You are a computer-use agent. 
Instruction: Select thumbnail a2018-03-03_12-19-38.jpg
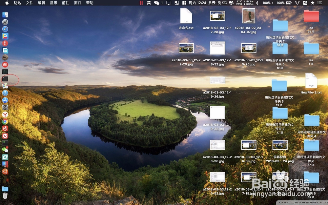(217, 113)
